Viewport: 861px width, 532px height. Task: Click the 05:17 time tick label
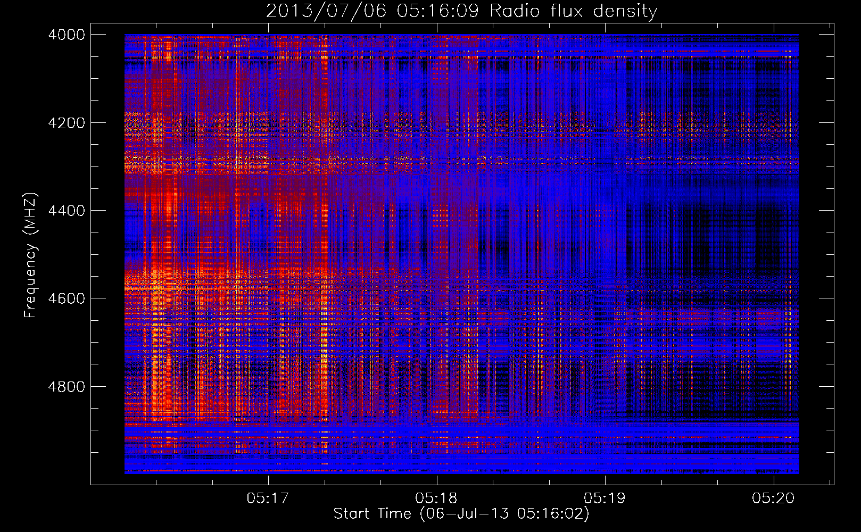pyautogui.click(x=268, y=498)
